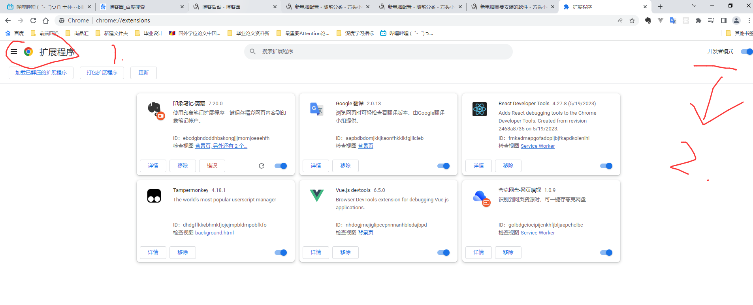
Task: Open 夸克网盘 Service Worker inspect link
Action: click(x=538, y=233)
